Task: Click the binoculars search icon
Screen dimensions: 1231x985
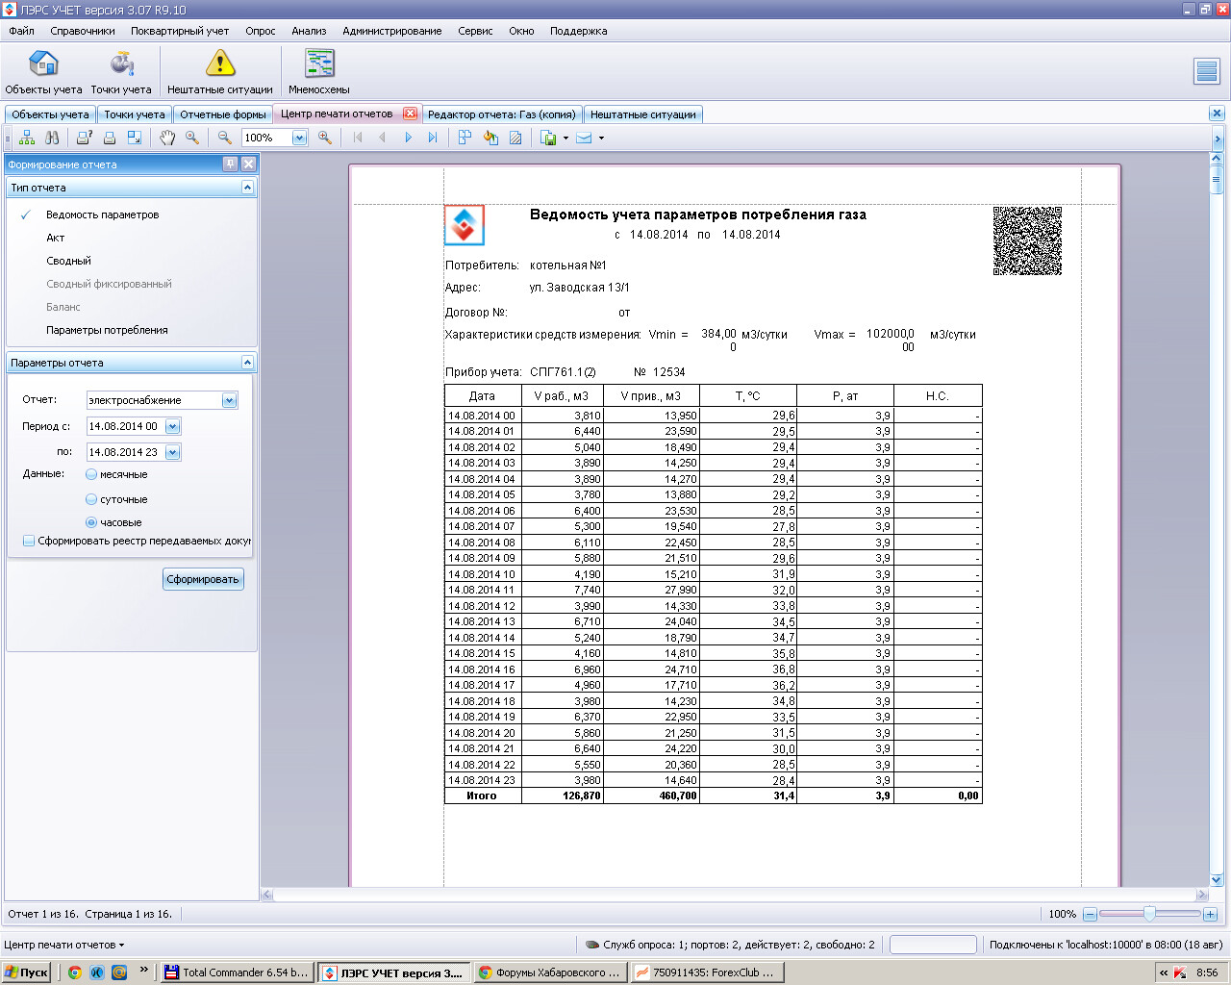Action: tap(52, 138)
